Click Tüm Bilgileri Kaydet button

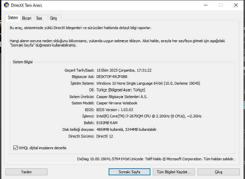pos(174,172)
